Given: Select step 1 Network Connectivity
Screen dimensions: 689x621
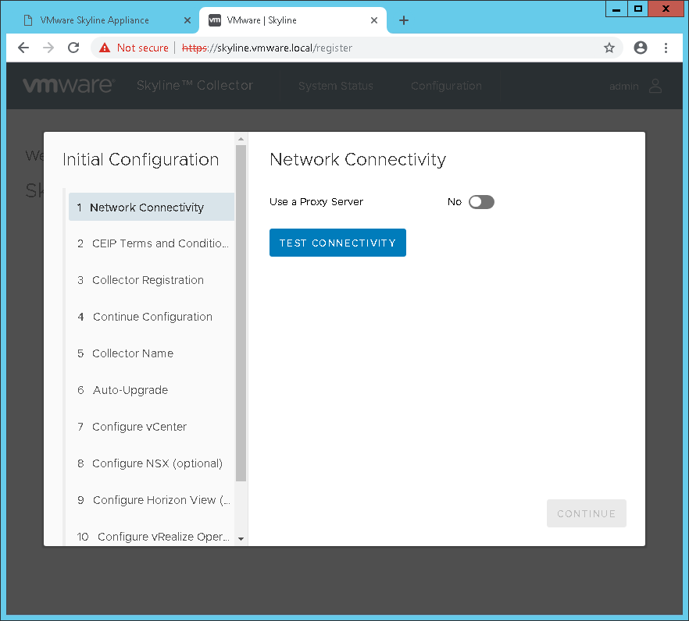Looking at the screenshot, I should pos(152,208).
